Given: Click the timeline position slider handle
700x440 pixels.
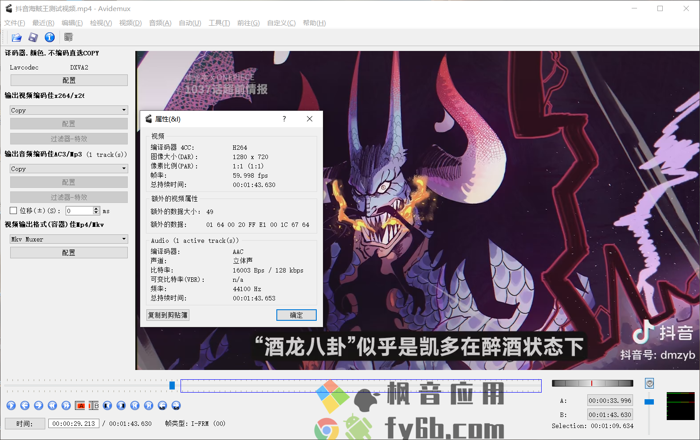Looking at the screenshot, I should tap(172, 385).
